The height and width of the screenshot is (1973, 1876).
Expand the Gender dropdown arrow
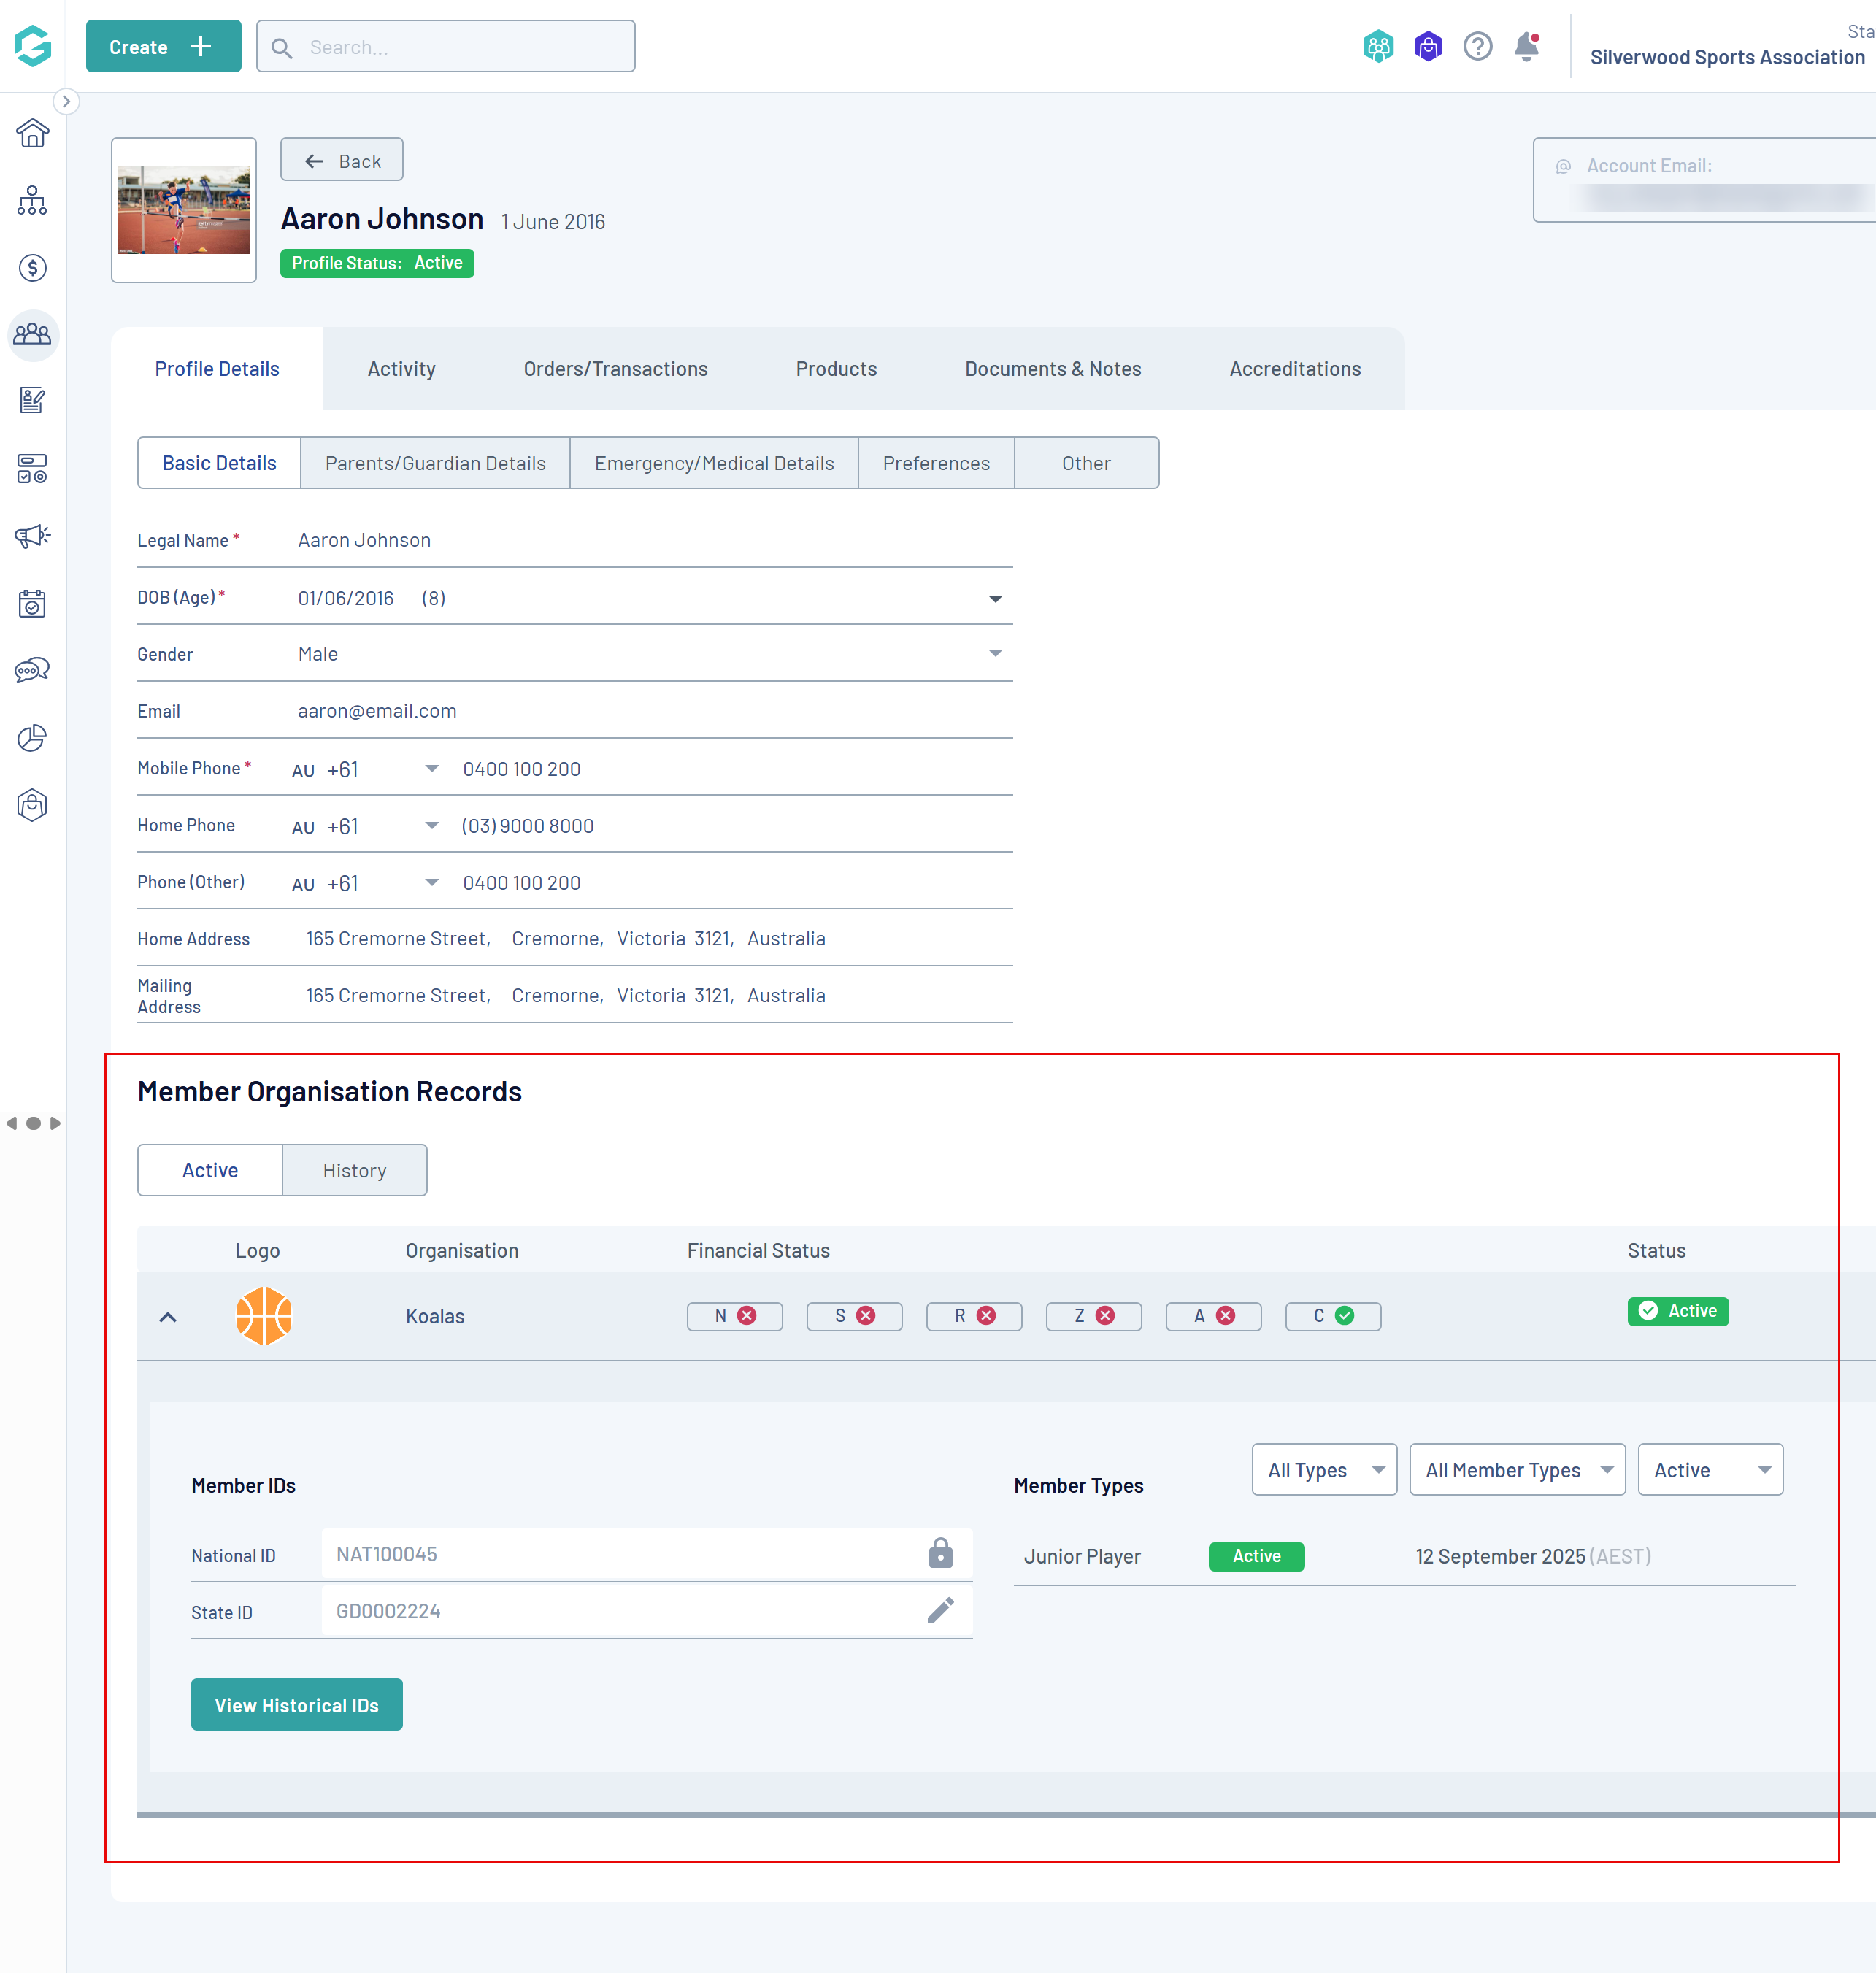coord(994,653)
